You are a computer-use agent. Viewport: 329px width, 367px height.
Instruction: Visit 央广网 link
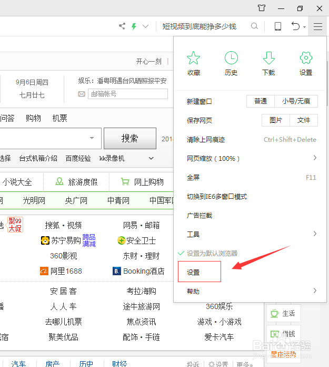click(76, 200)
